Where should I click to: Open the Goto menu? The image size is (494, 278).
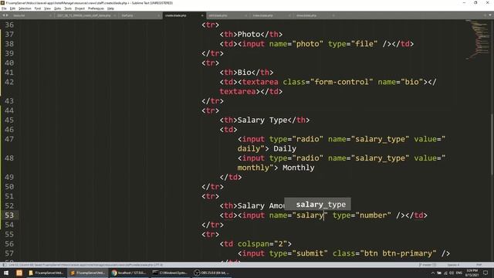pos(58,8)
